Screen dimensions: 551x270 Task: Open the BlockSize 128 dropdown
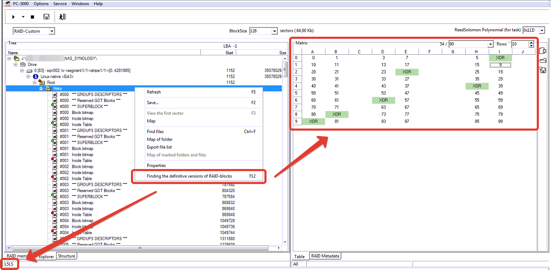[x=274, y=31]
